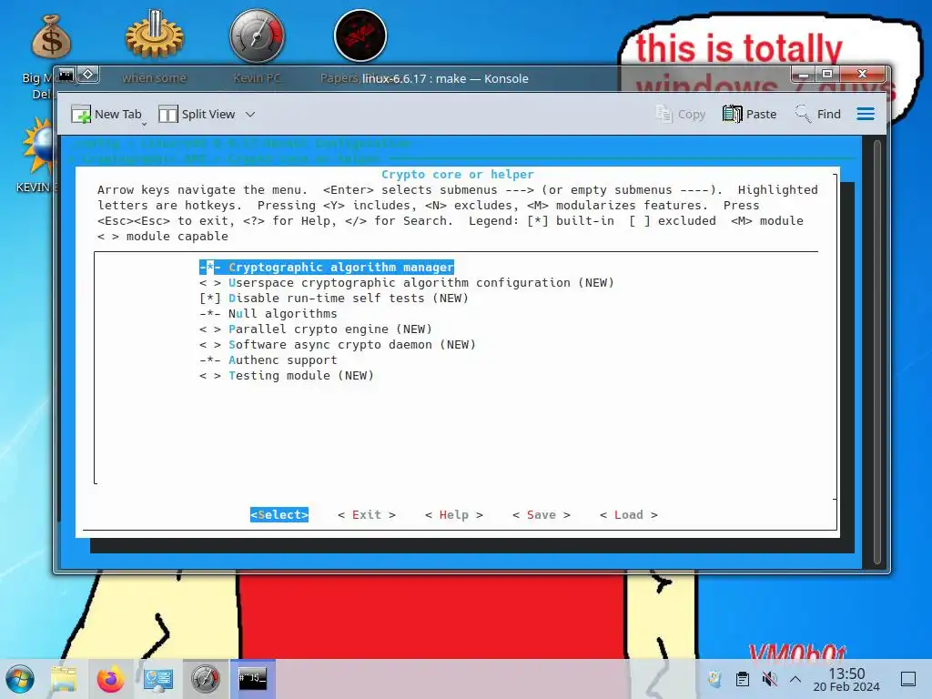This screenshot has height=699, width=932.
Task: Click the <Select> button
Action: tap(279, 515)
